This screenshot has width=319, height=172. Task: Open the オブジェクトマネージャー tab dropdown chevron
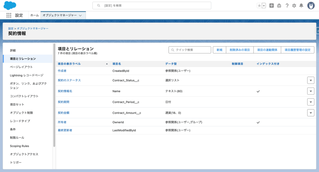pos(80,15)
